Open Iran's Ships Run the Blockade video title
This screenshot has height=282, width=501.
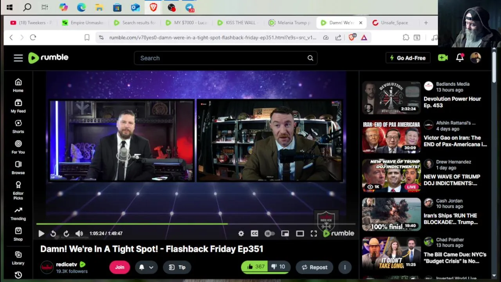[451, 219]
